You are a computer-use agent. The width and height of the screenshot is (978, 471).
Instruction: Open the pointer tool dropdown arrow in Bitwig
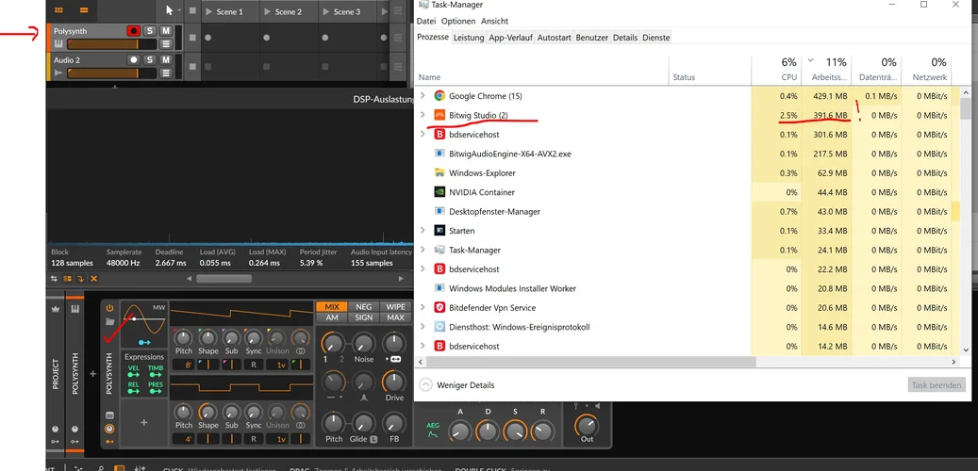[x=179, y=10]
